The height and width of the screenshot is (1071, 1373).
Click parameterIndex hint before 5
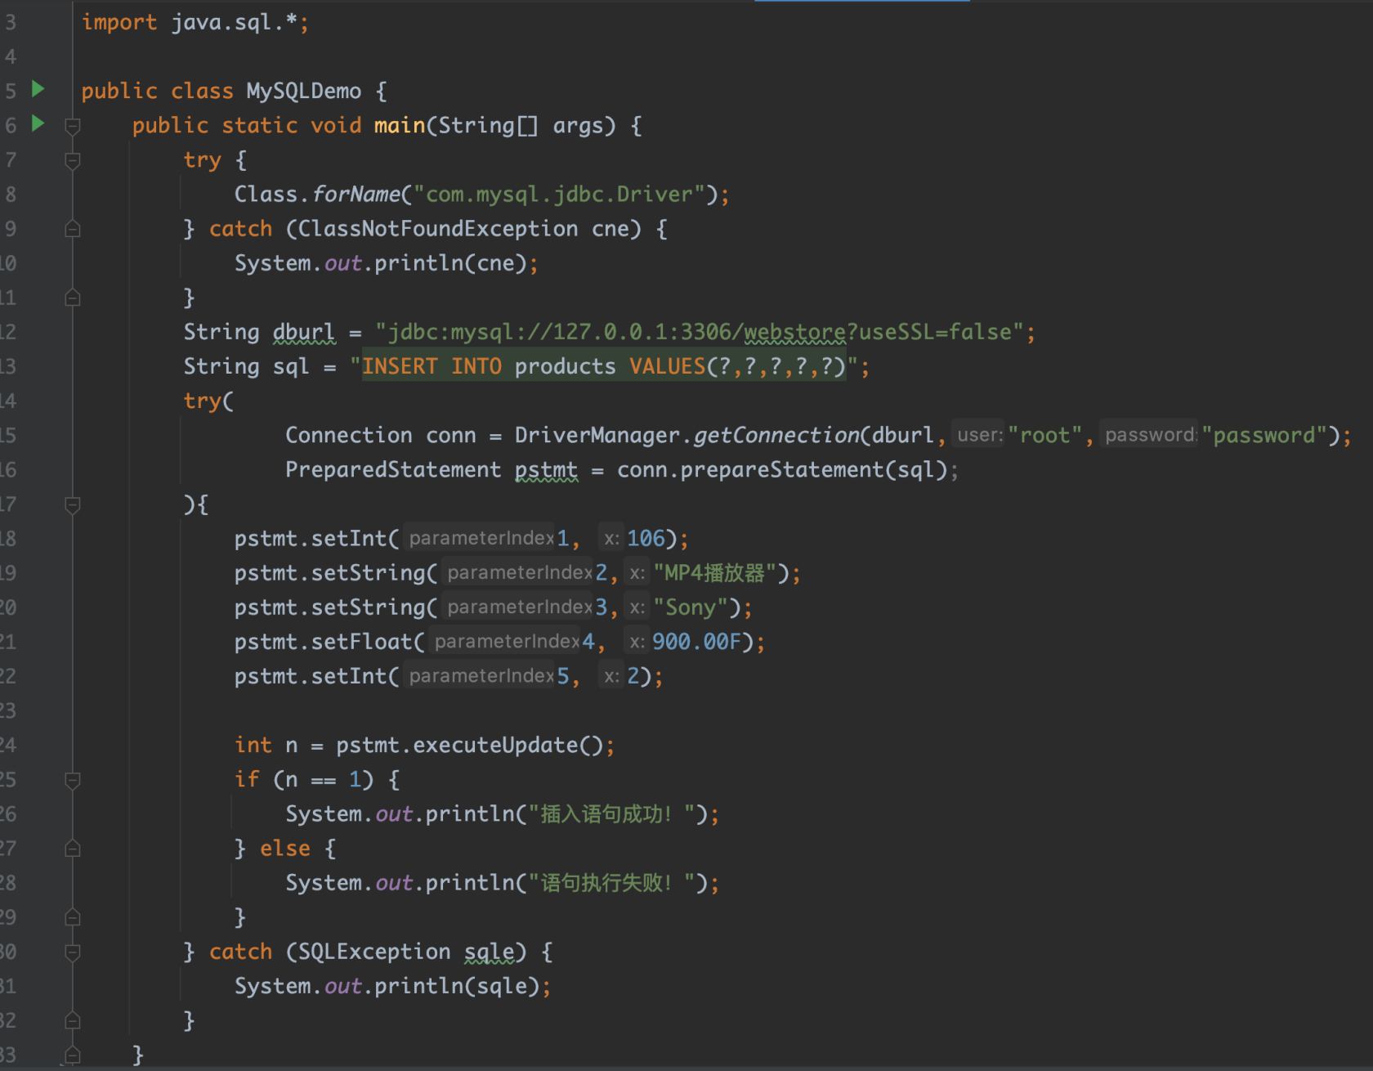[x=481, y=675]
